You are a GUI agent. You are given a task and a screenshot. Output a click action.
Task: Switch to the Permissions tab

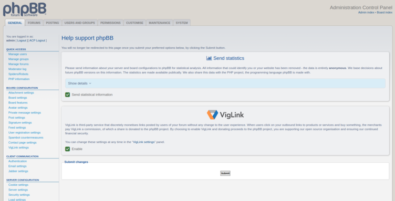coord(110,23)
